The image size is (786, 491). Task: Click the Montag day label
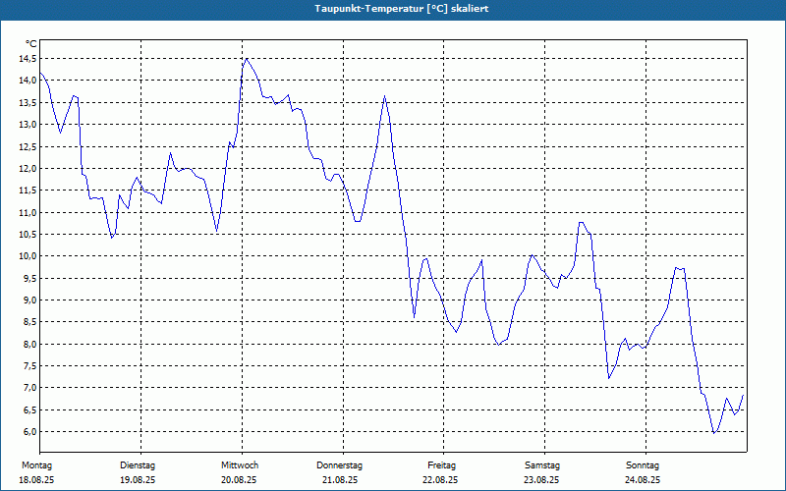point(36,465)
